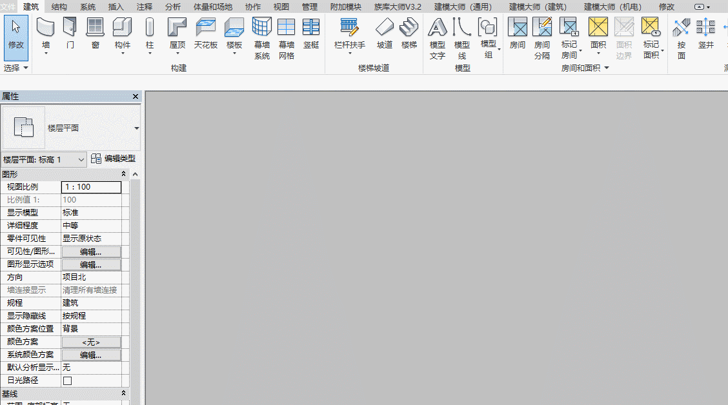728x405 pixels.
Task: Switch to the 结构 ribbon tab
Action: coord(59,6)
